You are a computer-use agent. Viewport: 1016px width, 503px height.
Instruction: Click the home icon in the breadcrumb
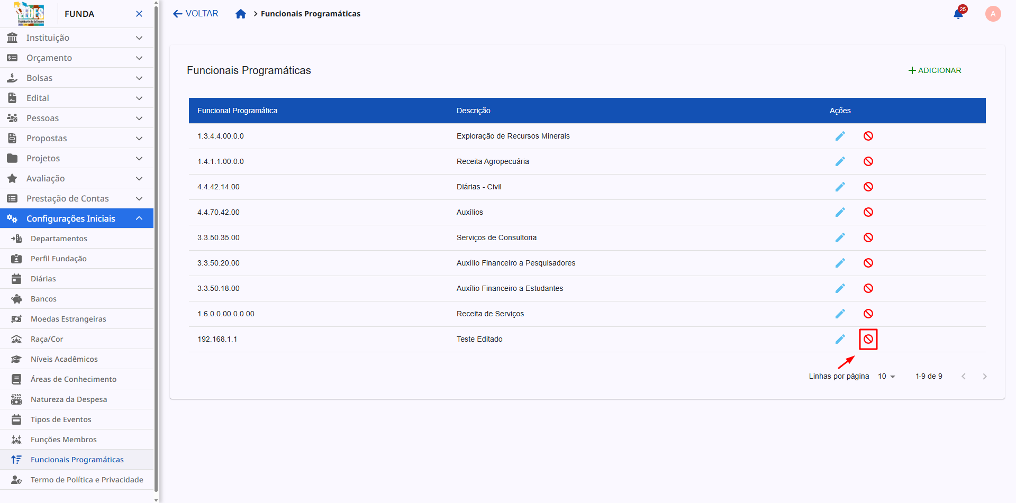tap(241, 13)
